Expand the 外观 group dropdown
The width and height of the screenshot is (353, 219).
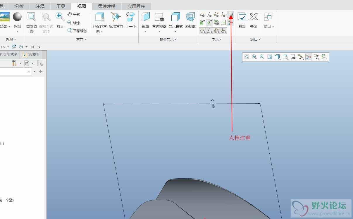tap(11, 39)
